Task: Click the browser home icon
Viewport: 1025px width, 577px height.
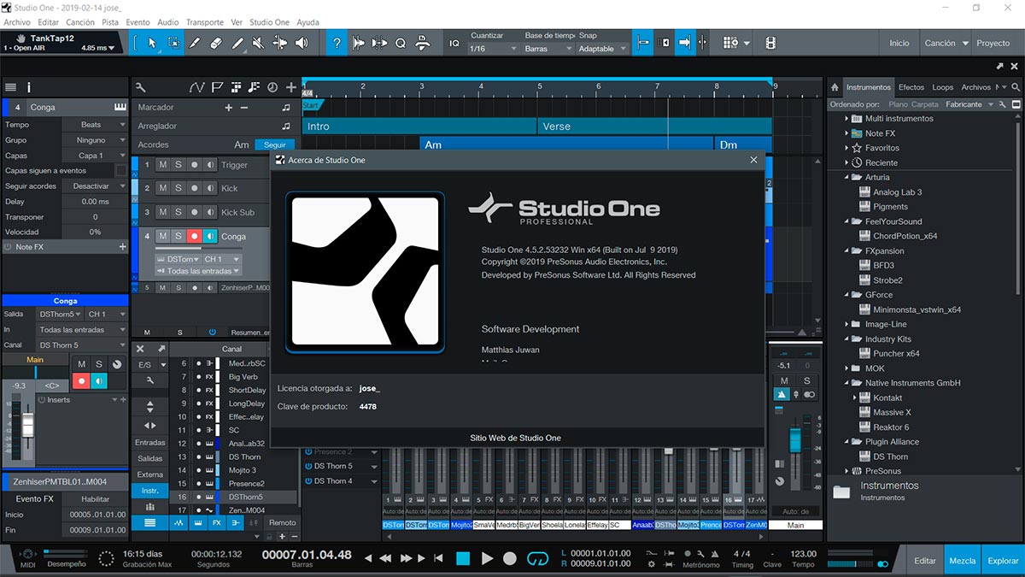Action: coord(835,87)
